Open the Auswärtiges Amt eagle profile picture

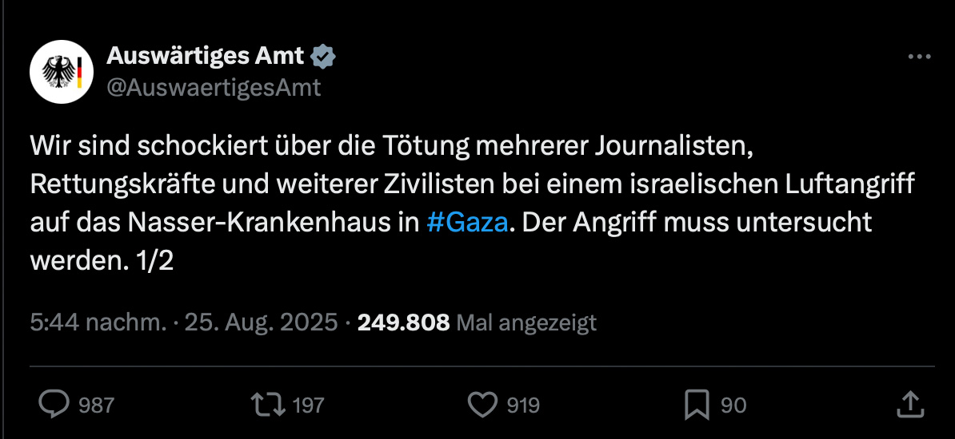[62, 72]
